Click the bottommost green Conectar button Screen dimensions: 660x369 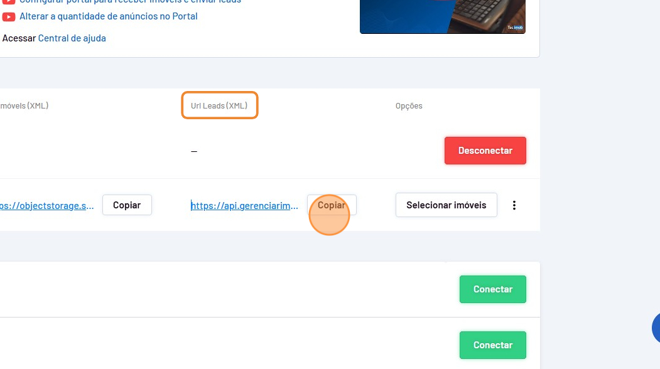(x=492, y=345)
